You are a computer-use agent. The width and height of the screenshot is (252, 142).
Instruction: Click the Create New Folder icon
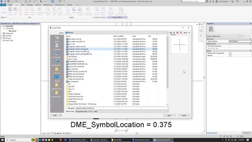pyautogui.click(x=181, y=33)
